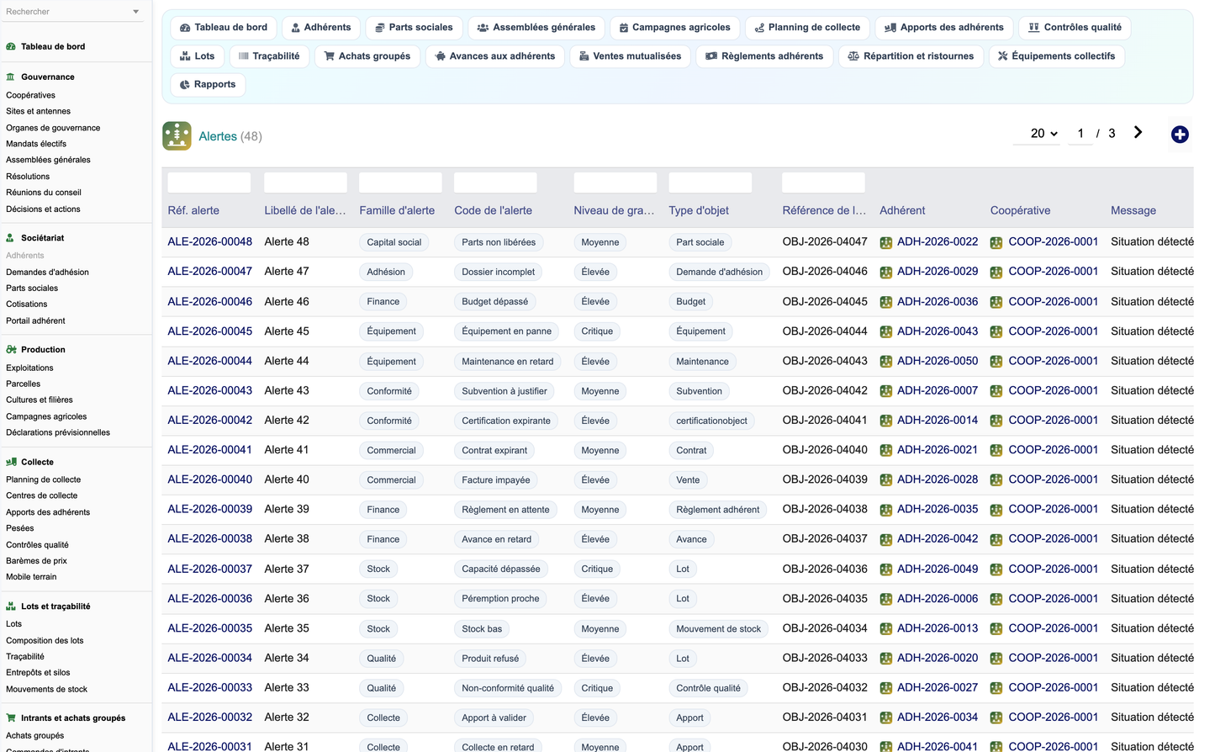
Task: Open the Achats groupés tab
Action: 367,56
